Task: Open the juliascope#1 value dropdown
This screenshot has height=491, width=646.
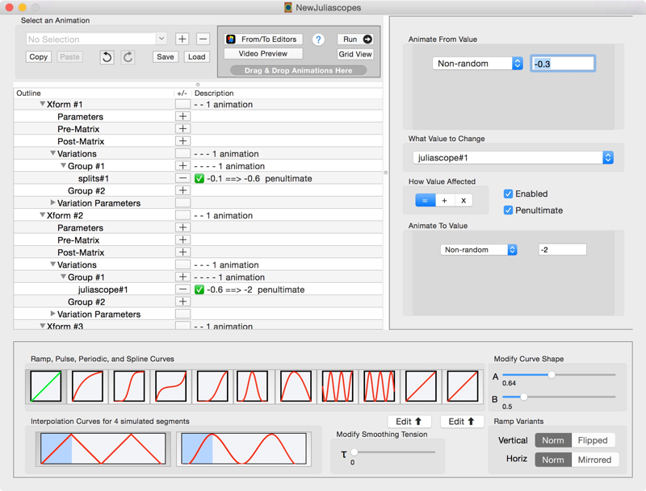Action: pos(514,157)
